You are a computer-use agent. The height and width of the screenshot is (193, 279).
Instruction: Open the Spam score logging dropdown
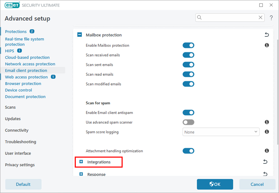click(x=221, y=132)
